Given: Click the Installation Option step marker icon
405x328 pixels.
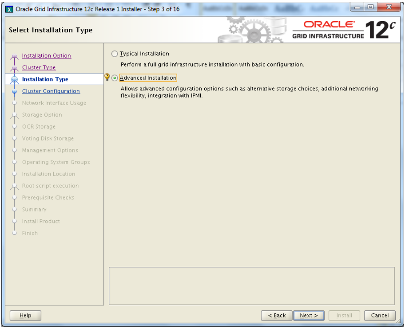Looking at the screenshot, I should (15, 56).
